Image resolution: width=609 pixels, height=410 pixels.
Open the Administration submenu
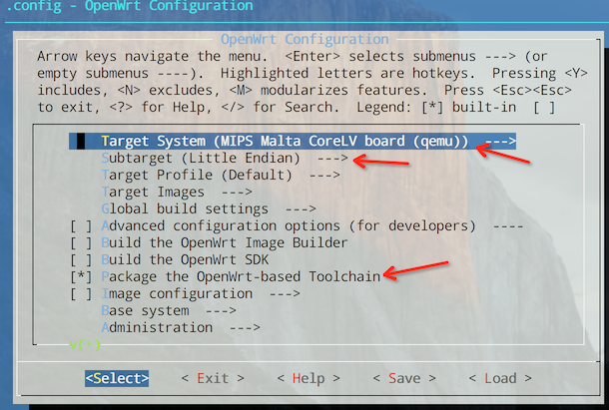165,327
